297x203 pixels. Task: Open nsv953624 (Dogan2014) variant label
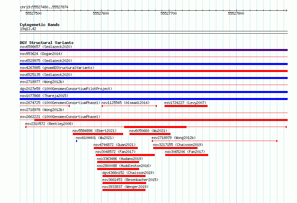tap(41, 54)
